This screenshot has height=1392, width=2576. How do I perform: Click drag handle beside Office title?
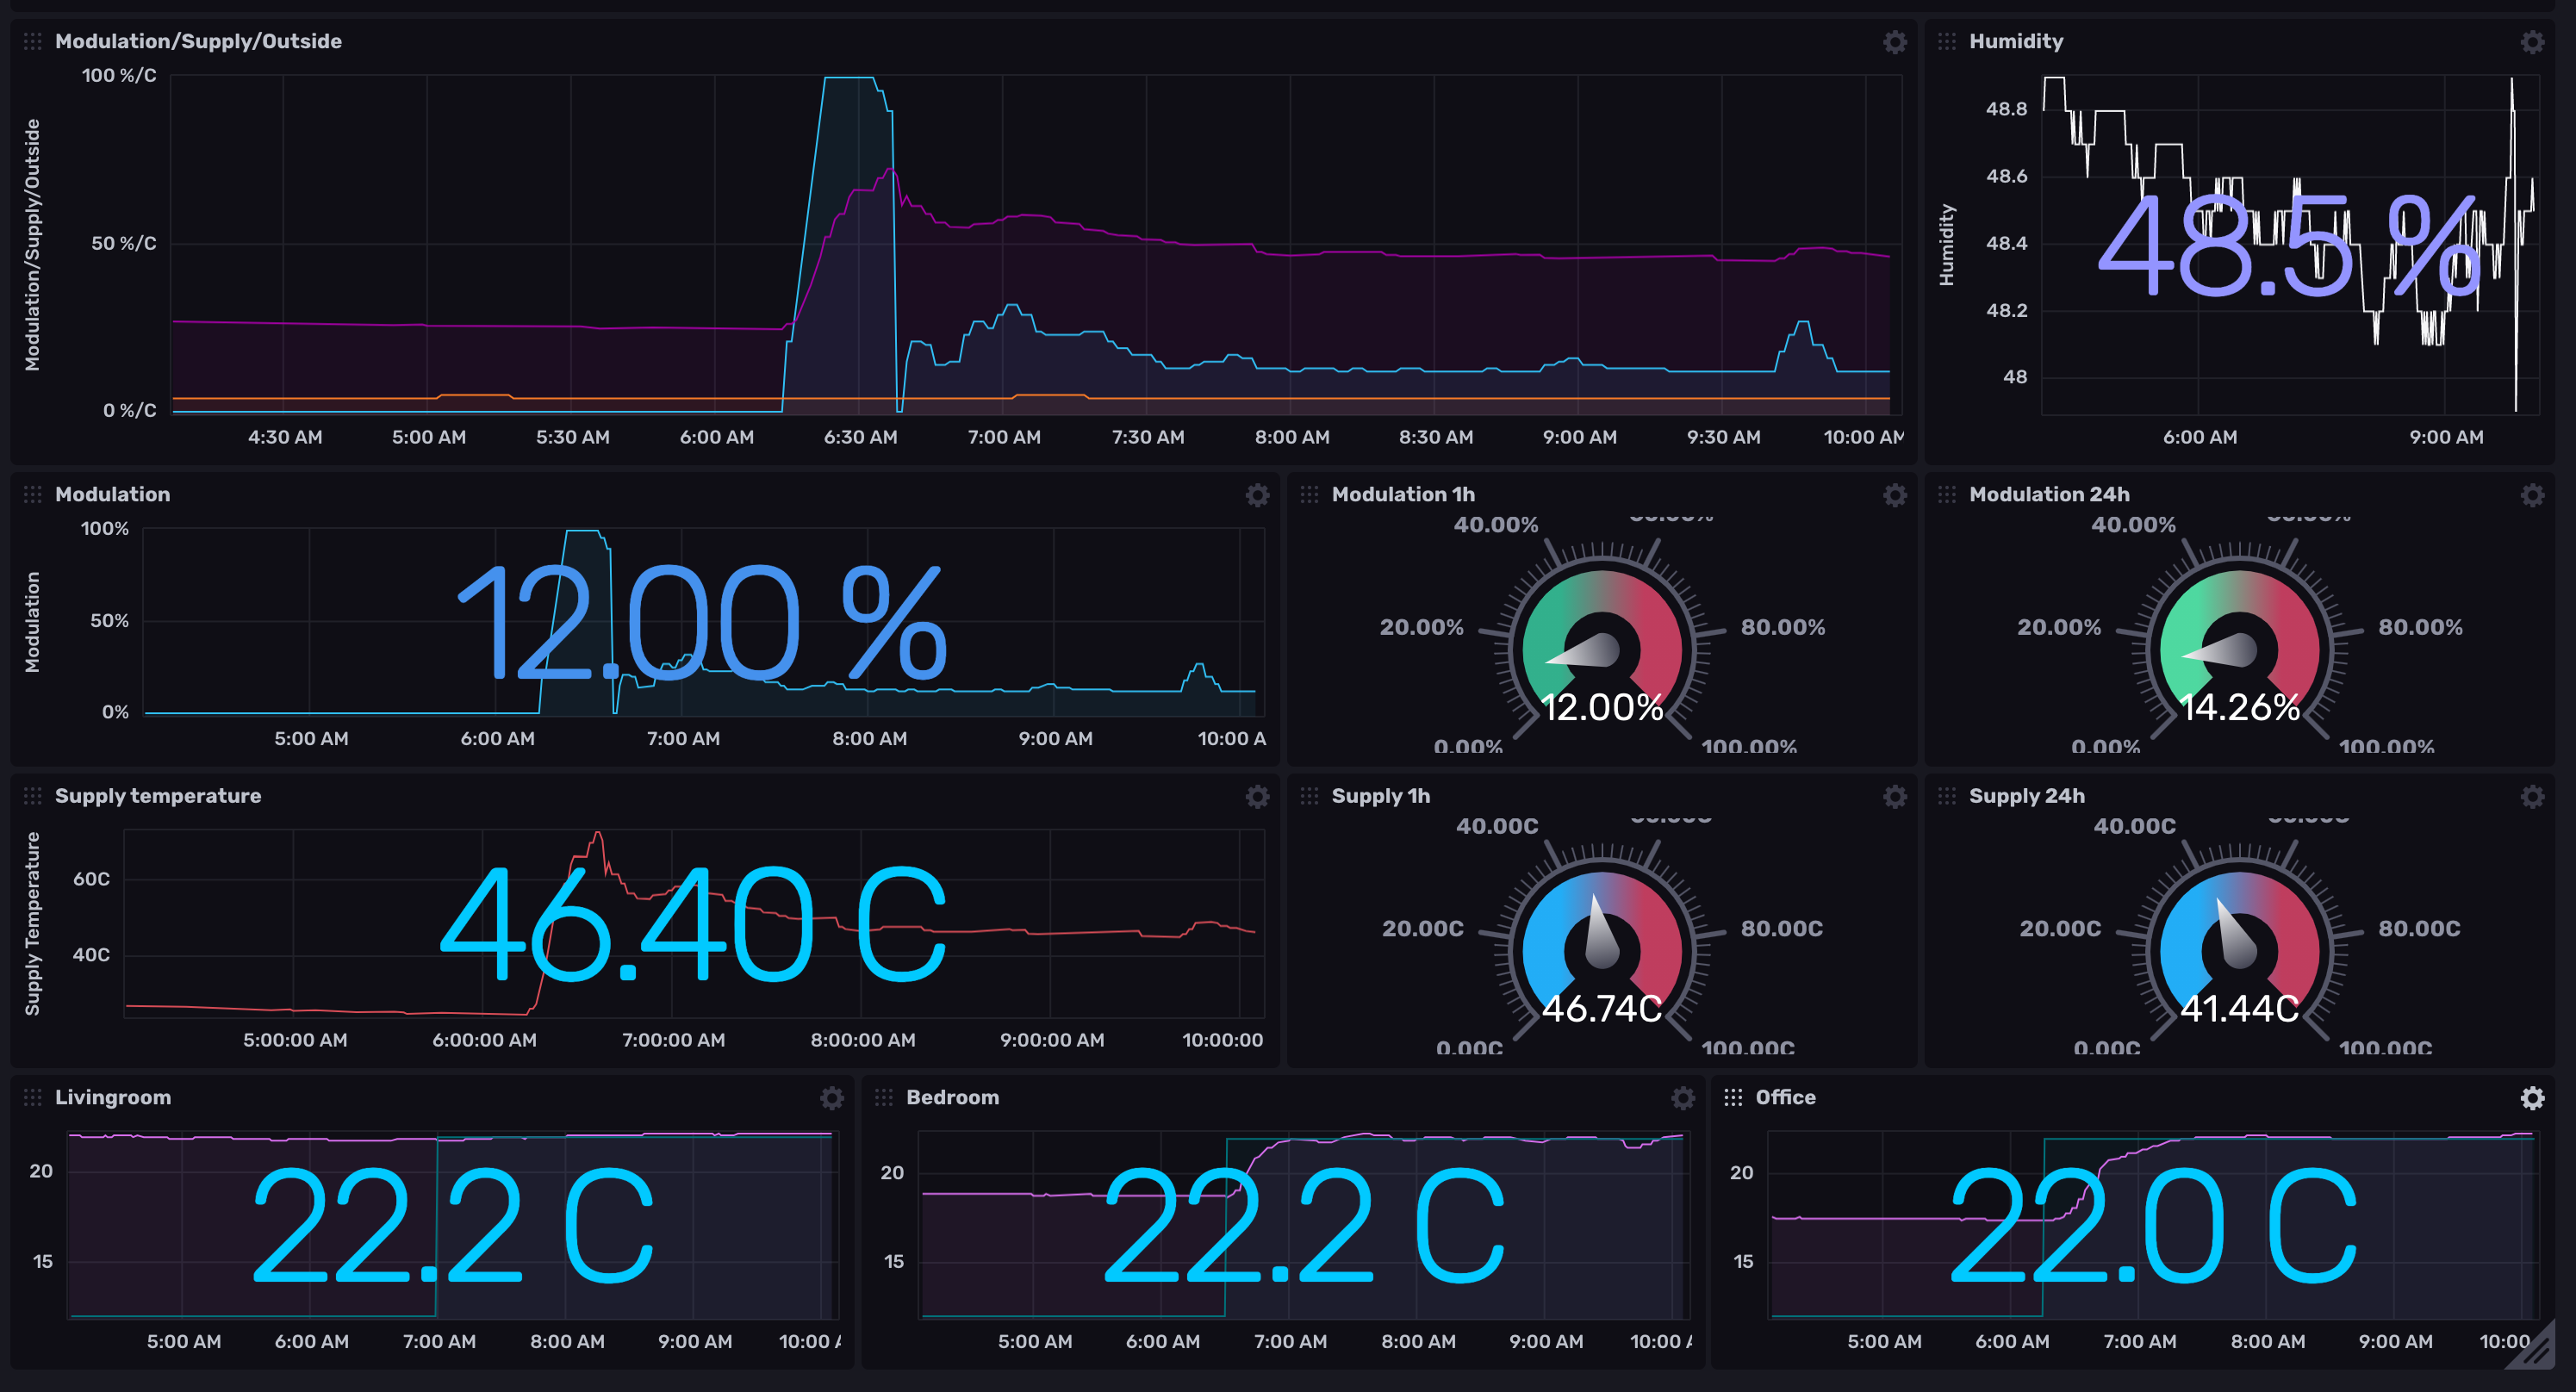pyautogui.click(x=1733, y=1098)
